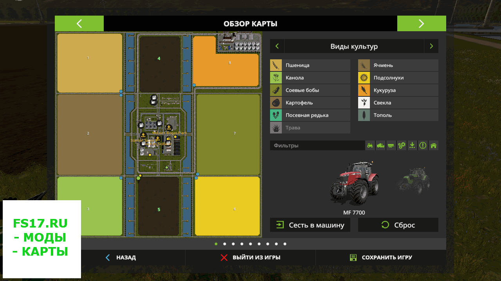Toggle the Кукуруза crop overlay
This screenshot has width=501, height=281.
(398, 90)
